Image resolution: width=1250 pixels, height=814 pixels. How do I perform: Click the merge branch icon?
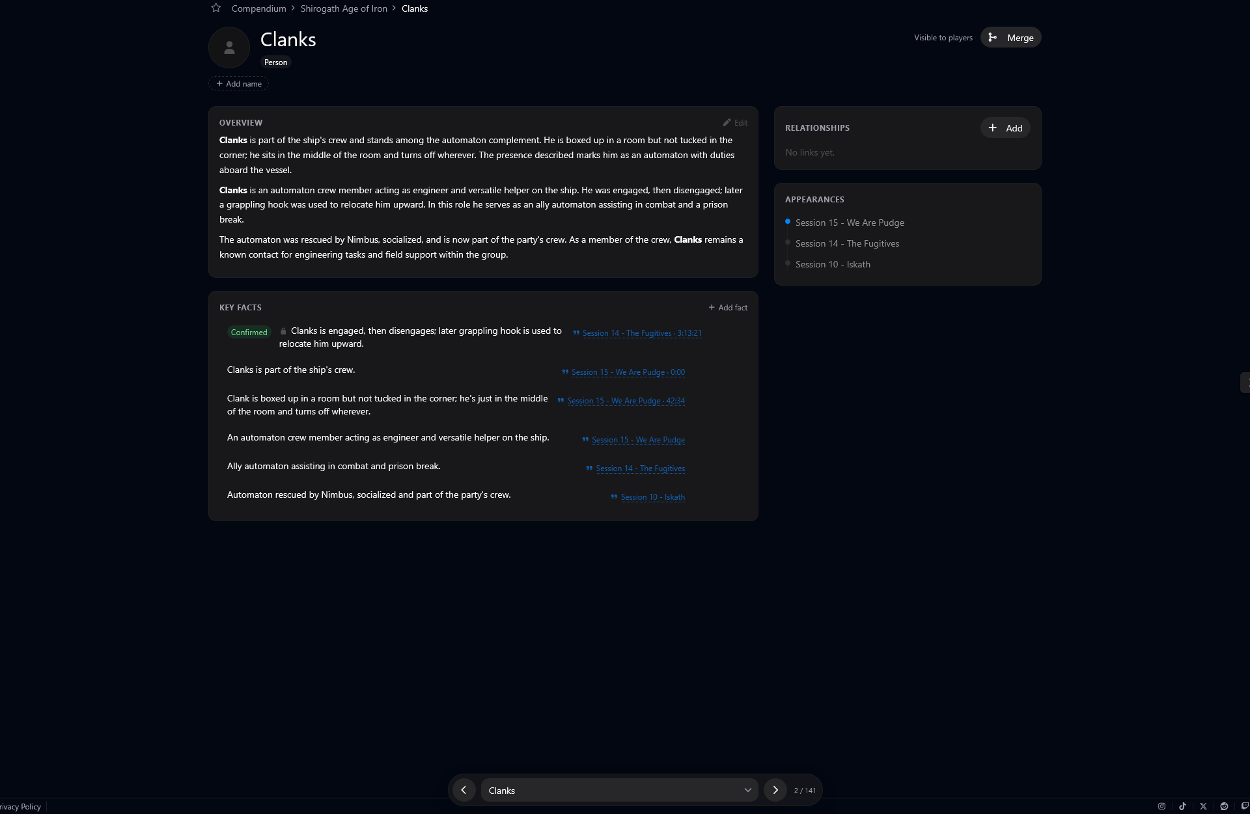pos(993,38)
